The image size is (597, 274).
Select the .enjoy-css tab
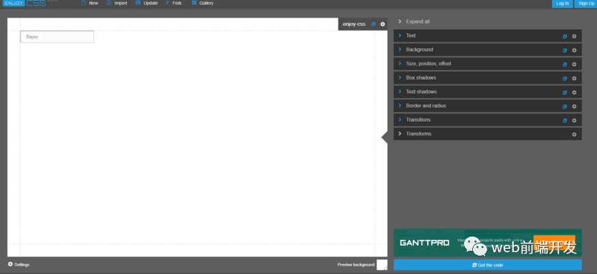click(353, 24)
